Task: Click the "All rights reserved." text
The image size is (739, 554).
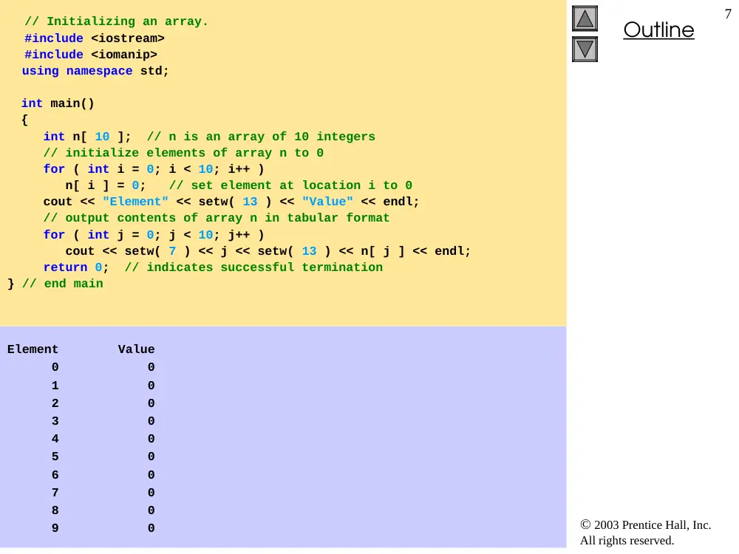Action: coord(627,541)
